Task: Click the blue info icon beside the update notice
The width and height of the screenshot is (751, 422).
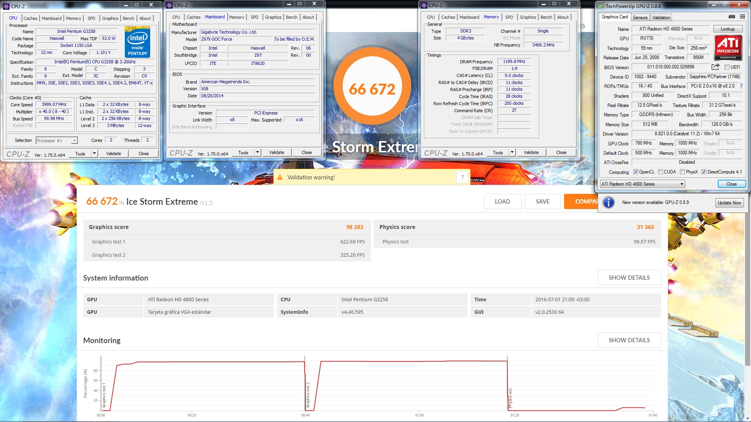Action: pos(609,202)
